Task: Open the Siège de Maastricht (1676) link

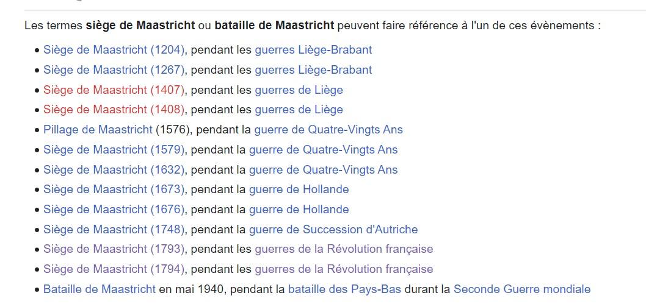Action: click(114, 210)
